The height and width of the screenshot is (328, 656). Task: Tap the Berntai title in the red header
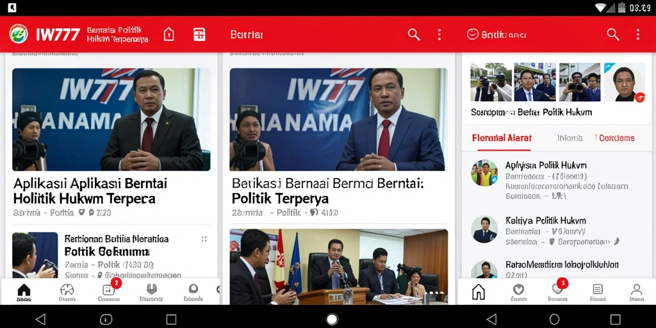(247, 35)
